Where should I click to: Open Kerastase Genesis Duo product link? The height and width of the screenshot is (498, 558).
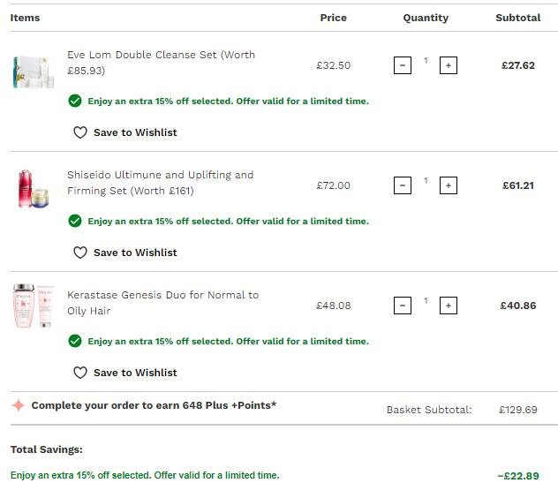point(162,303)
